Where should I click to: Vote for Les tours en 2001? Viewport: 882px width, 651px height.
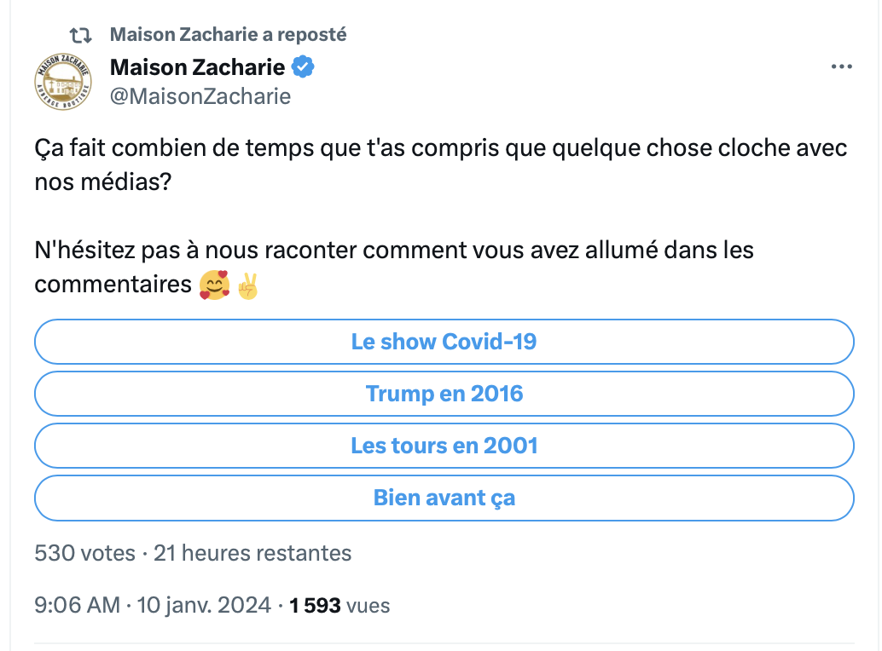(444, 446)
